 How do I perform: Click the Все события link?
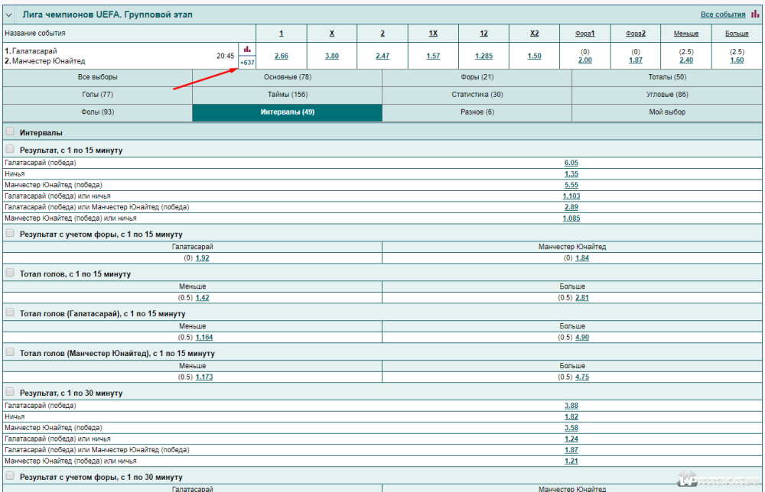coord(722,15)
